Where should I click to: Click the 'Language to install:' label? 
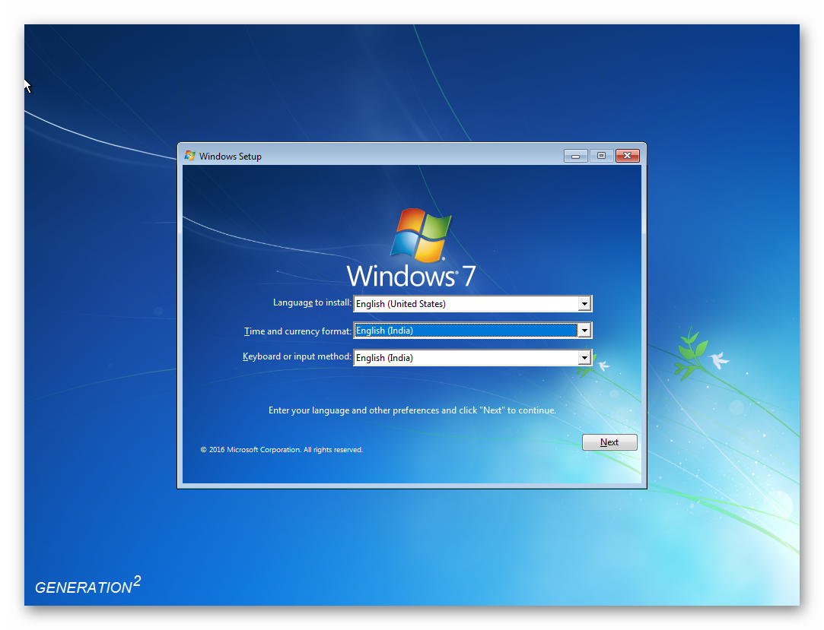click(x=311, y=302)
